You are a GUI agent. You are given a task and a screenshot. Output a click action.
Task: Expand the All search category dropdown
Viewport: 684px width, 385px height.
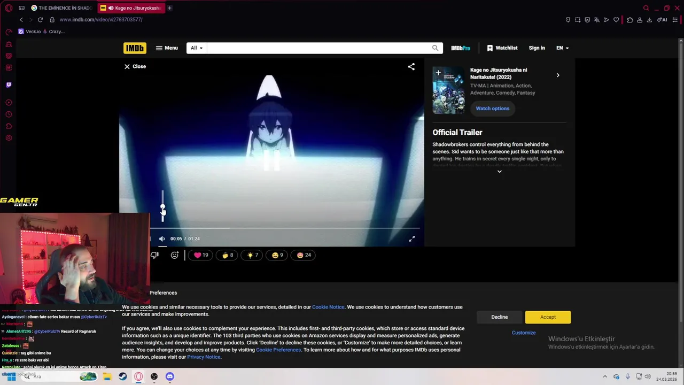197,48
